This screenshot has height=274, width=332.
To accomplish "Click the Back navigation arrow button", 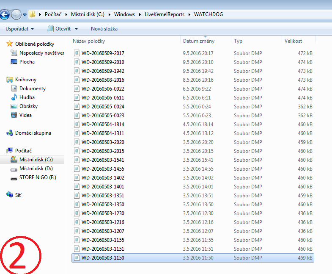I will [x=4, y=14].
